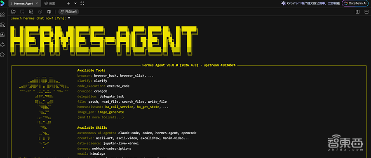Image resolution: width=371 pixels, height=158 pixels.
Task: Click the clipboard history toolbar icon
Action: pyautogui.click(x=49, y=12)
